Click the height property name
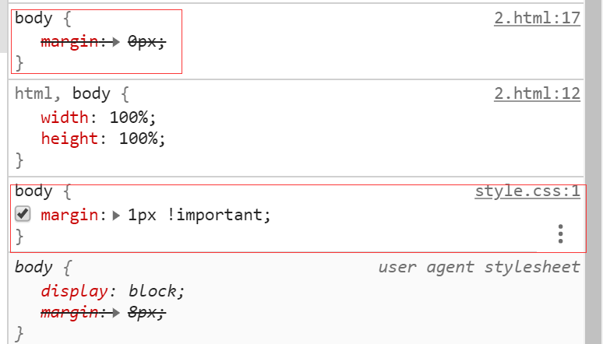603x344 pixels. (66, 139)
